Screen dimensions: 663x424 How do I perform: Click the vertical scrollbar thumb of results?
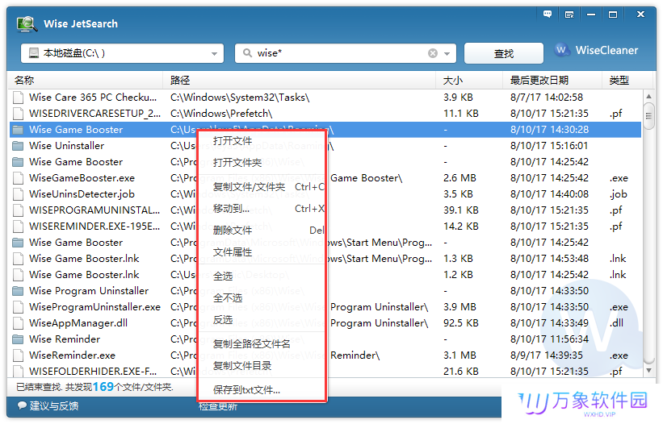pos(648,115)
